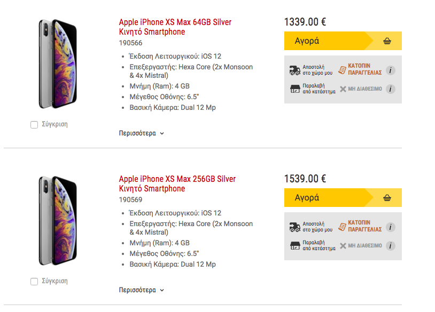Click delivery info icon for 64GB model
The width and height of the screenshot is (435, 312).
(x=391, y=70)
